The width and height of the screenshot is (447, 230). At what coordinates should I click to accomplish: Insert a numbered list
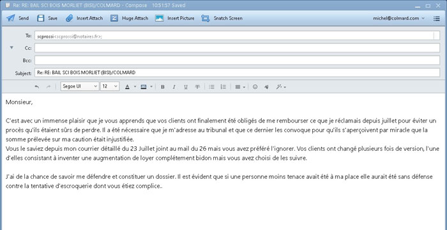pos(223,87)
